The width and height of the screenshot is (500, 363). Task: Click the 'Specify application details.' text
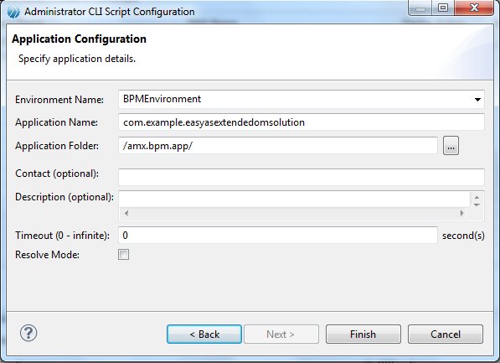point(77,59)
